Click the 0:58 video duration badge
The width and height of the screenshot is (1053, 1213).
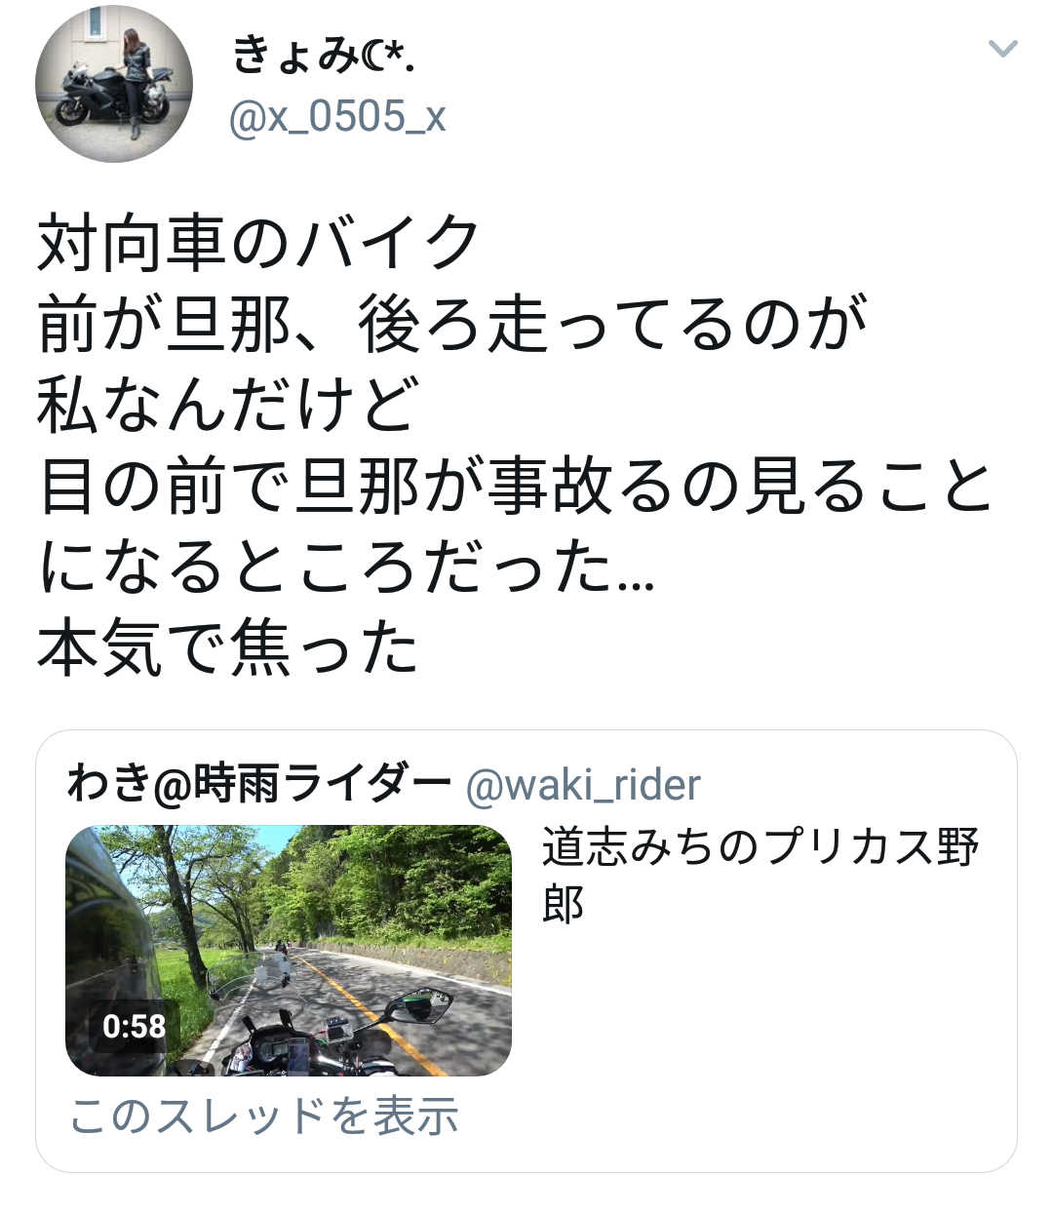click(135, 1026)
